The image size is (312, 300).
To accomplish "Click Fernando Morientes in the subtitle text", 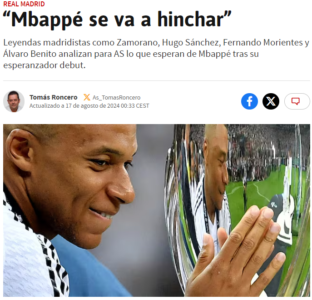I will click(x=263, y=42).
